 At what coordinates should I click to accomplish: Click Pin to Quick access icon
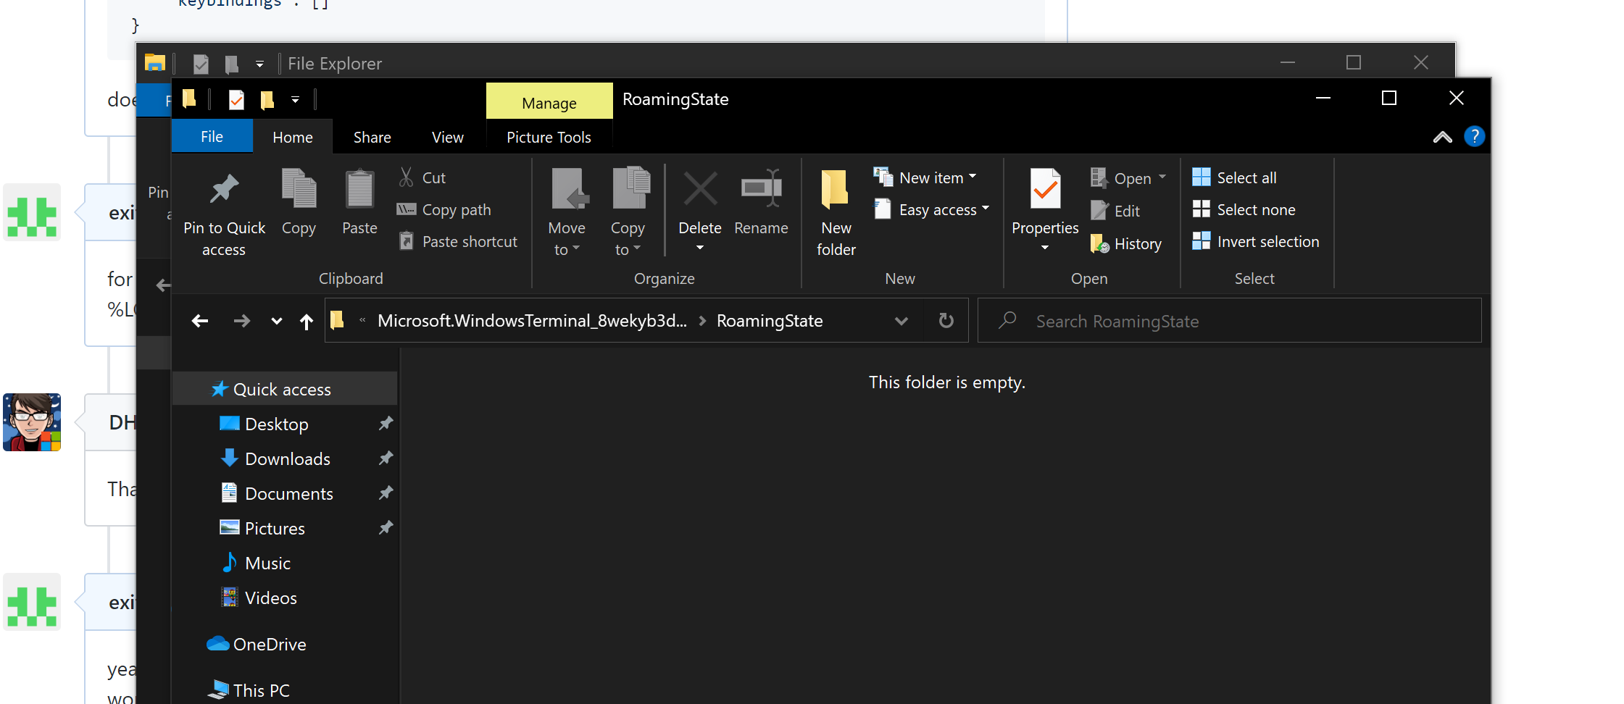coord(224,190)
